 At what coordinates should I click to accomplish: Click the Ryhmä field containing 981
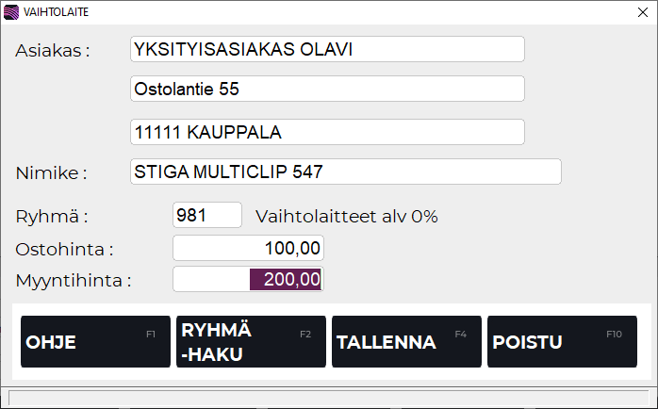207,216
